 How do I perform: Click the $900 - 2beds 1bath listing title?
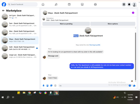[57, 20]
